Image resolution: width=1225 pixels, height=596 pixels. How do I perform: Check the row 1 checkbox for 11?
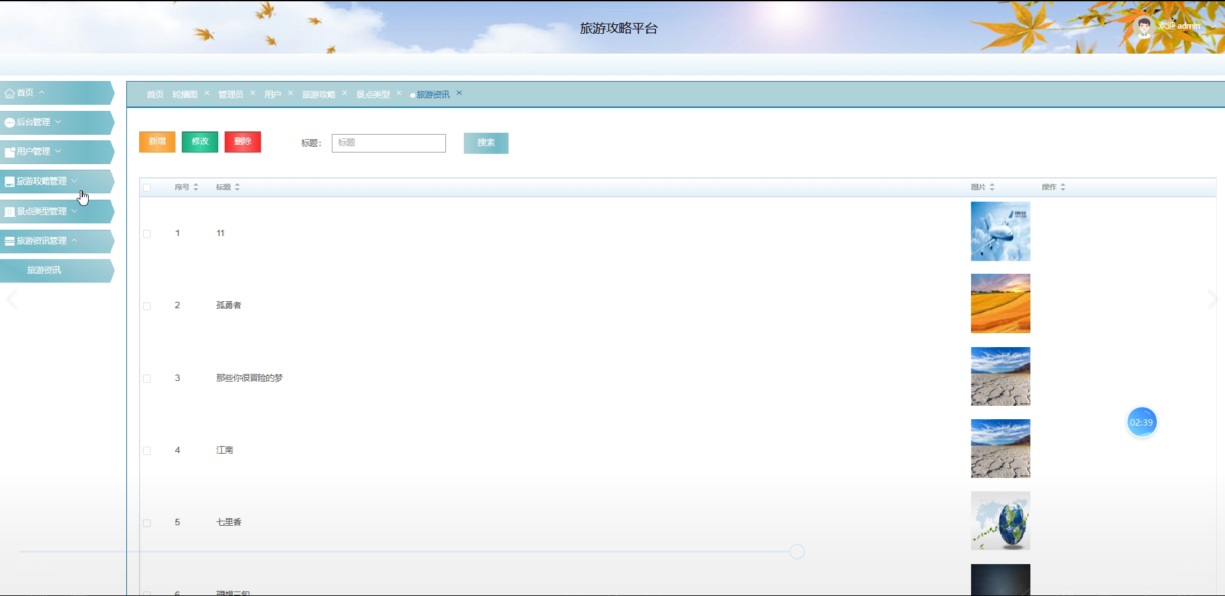click(147, 234)
